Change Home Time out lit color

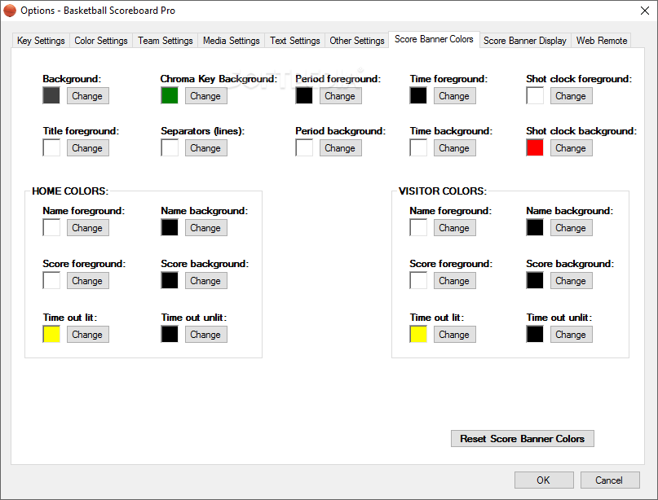pyautogui.click(x=88, y=335)
